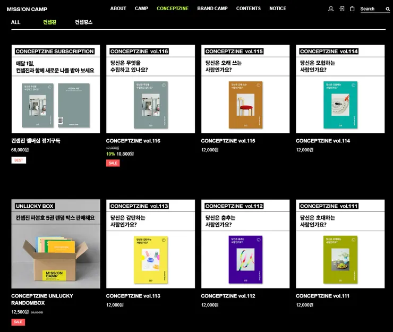Open the shopping bag cart icon
The image size is (393, 332).
tap(352, 9)
